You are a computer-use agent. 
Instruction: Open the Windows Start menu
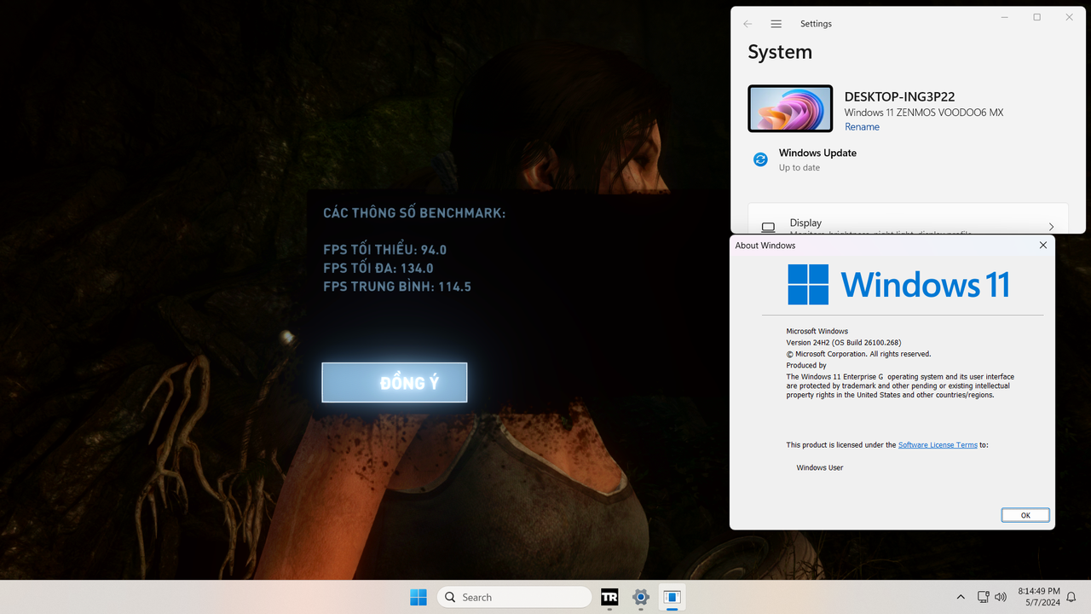point(419,597)
